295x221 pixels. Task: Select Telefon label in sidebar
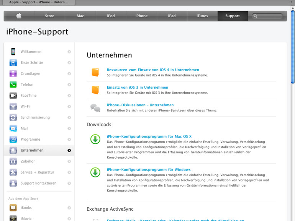[27, 84]
